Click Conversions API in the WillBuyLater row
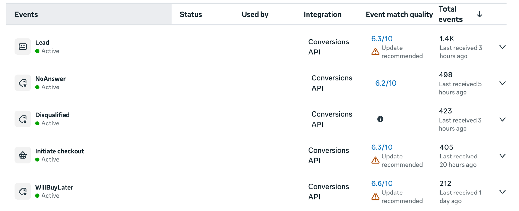This screenshot has width=519, height=211. coord(329,192)
